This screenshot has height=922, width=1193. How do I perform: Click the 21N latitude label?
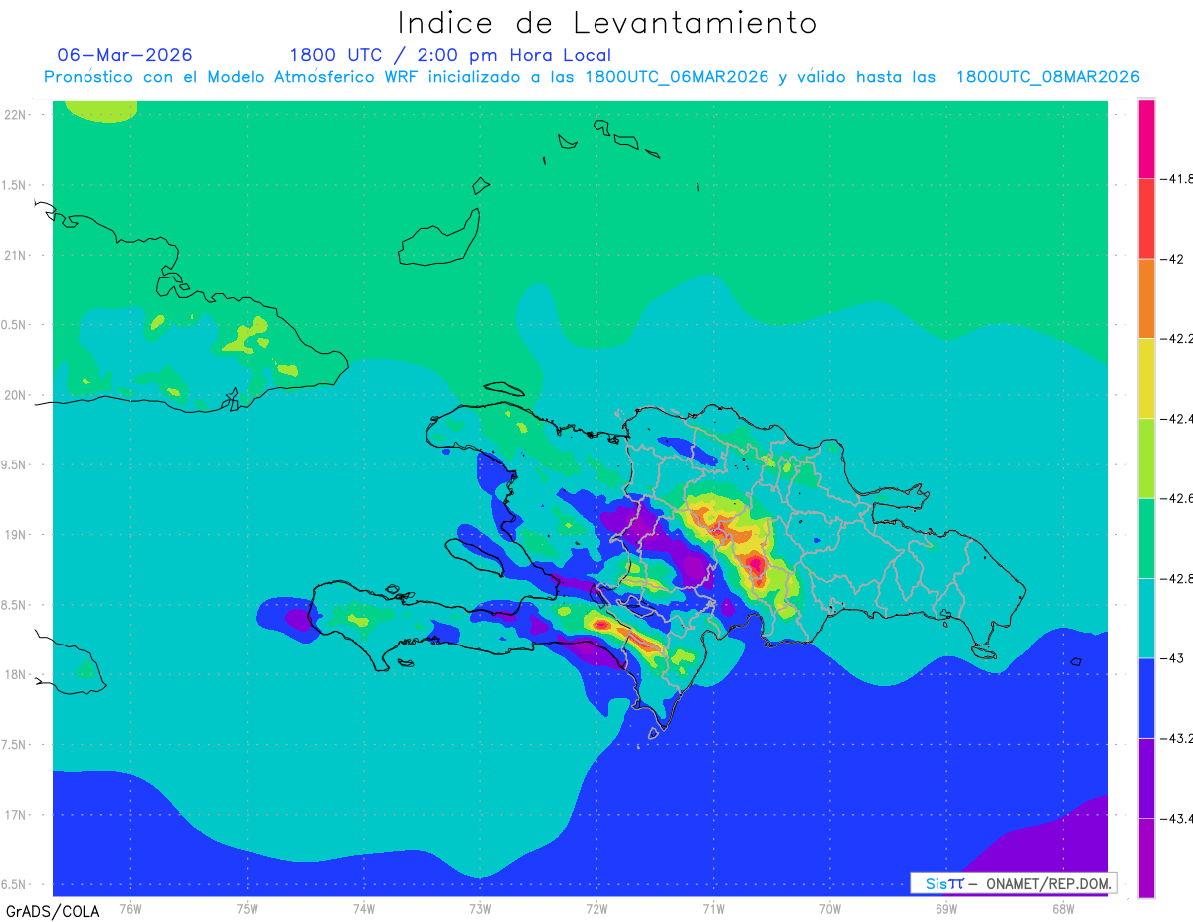[x=17, y=256]
